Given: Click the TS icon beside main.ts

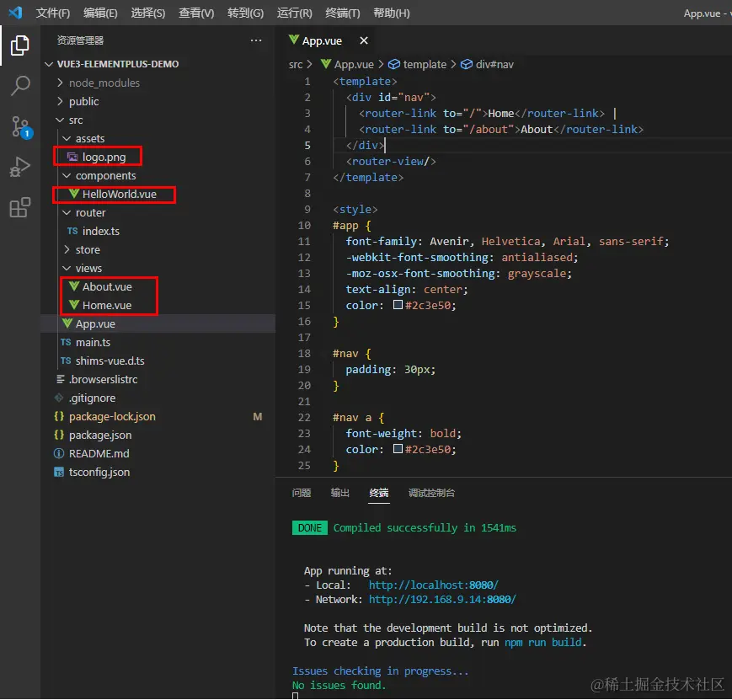Looking at the screenshot, I should (66, 342).
